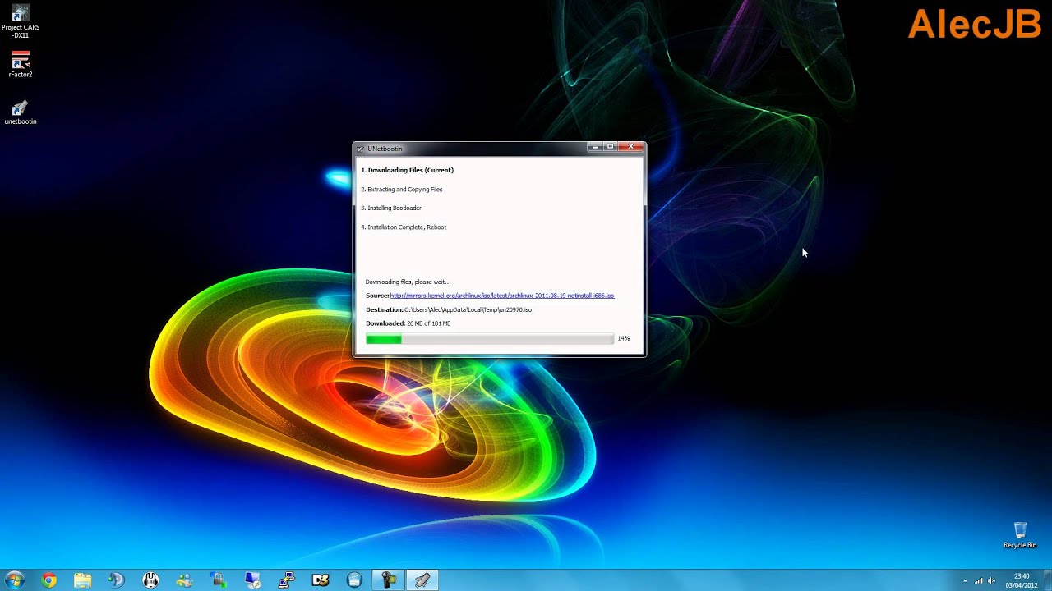Minimize the UNetbootin window

coord(594,147)
